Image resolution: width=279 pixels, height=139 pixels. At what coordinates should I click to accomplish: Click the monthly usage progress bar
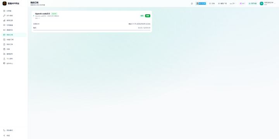[91, 30]
